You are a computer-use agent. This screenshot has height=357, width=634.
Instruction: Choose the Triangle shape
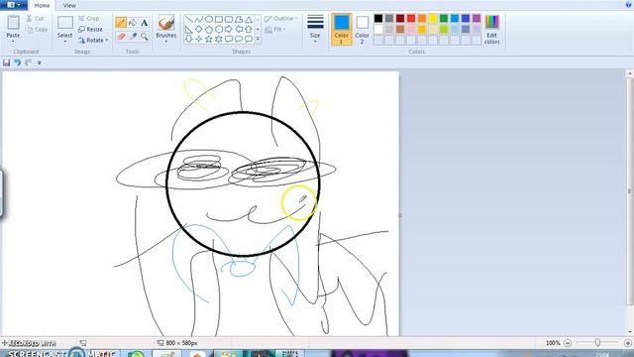click(249, 20)
